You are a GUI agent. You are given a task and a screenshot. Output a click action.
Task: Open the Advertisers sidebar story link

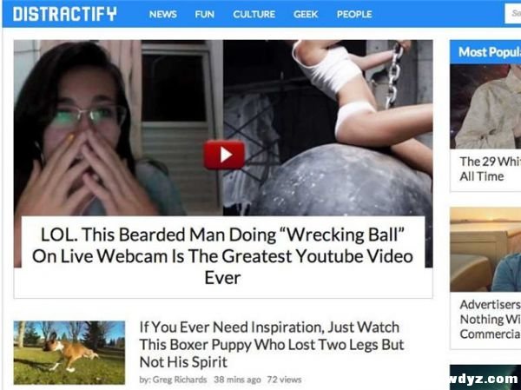click(x=490, y=319)
